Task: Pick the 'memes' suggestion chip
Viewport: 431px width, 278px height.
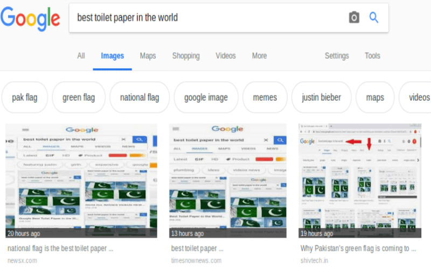Action: [265, 97]
